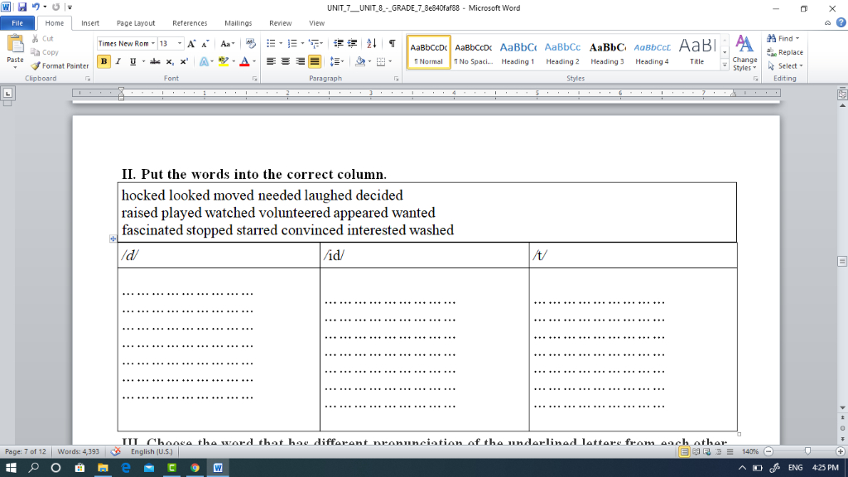Save the document
This screenshot has width=848, height=477.
[22, 7]
